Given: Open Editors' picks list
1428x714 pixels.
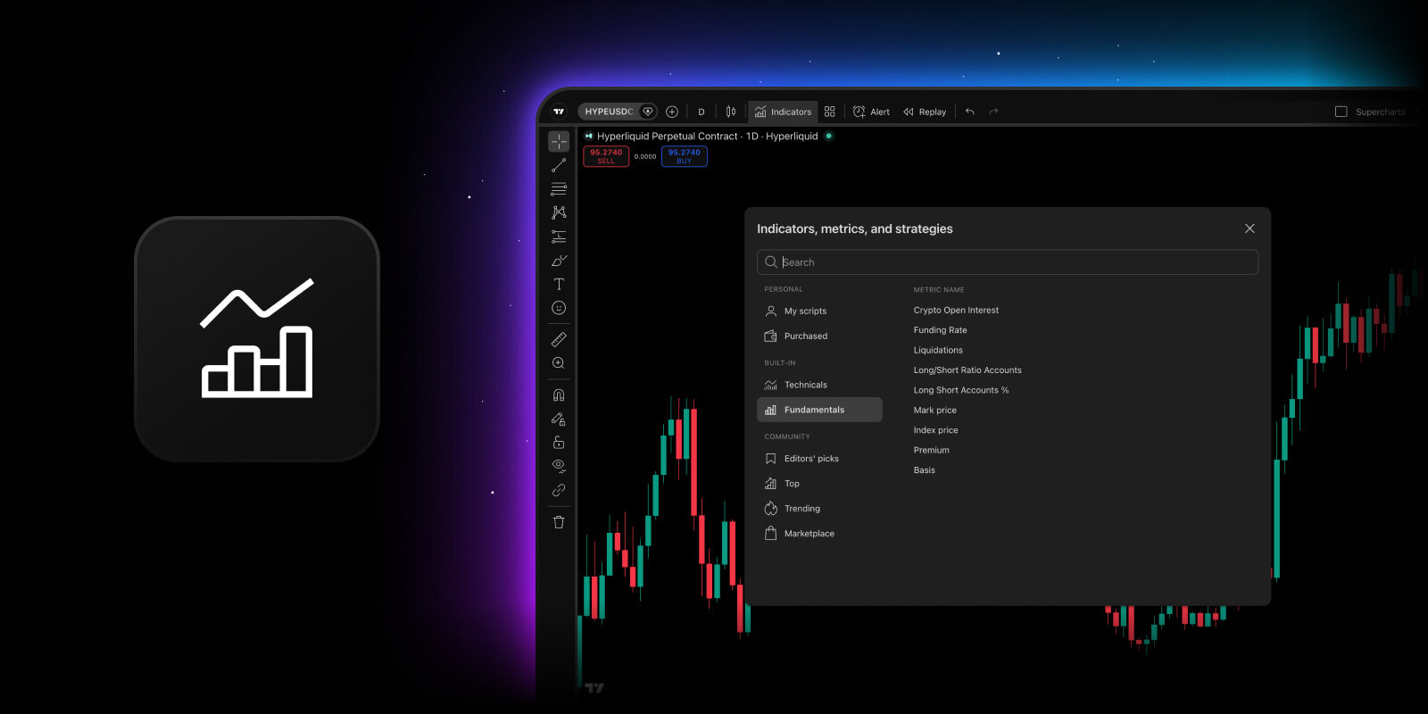Looking at the screenshot, I should pyautogui.click(x=819, y=459).
